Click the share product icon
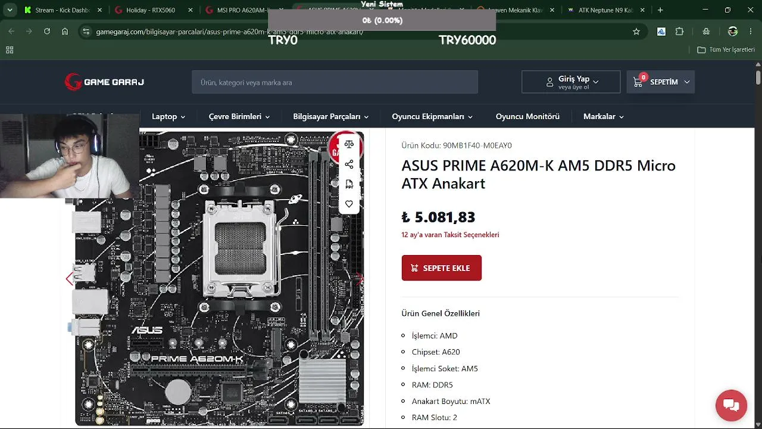The image size is (762, 429). pos(349,164)
